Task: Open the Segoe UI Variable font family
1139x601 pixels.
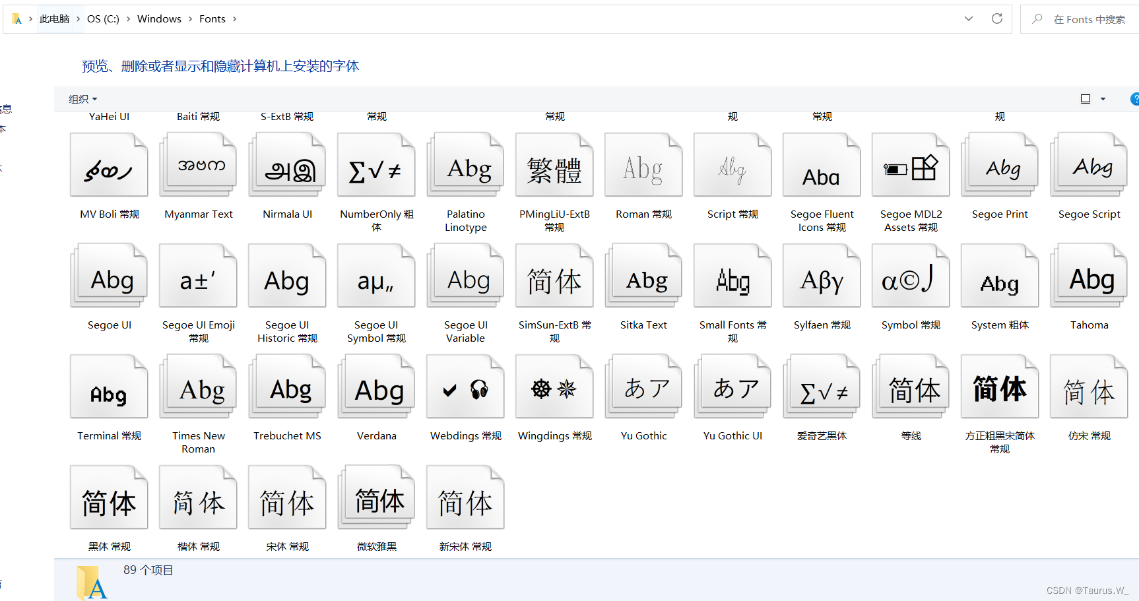Action: pos(465,276)
